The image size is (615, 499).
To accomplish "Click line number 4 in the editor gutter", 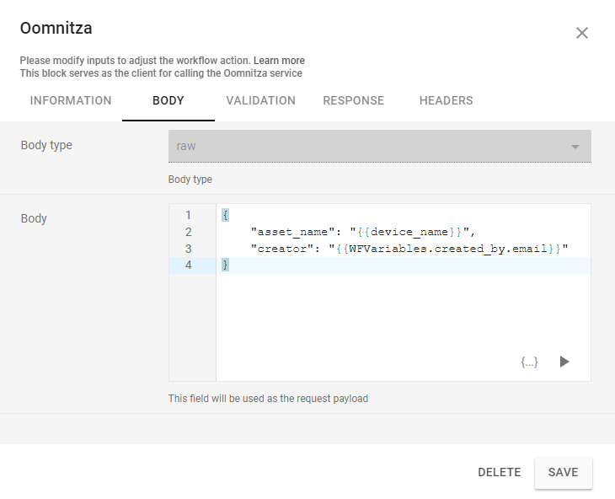I will click(188, 266).
